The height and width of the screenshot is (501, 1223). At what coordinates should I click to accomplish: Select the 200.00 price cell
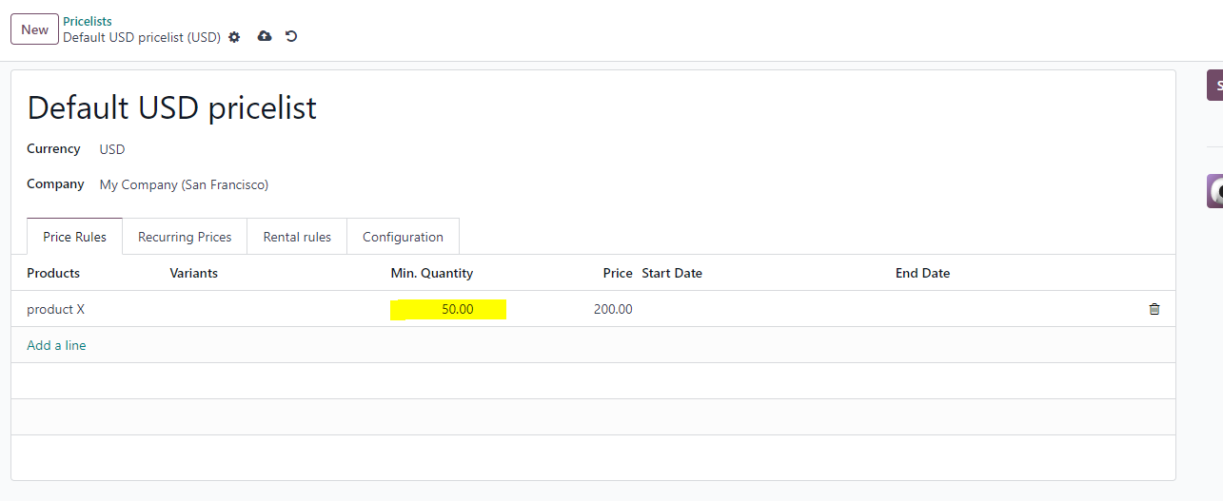[x=613, y=309]
